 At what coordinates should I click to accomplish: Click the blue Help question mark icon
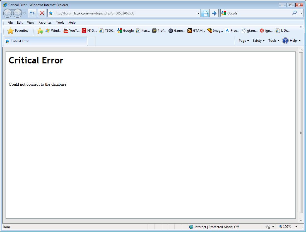285,41
